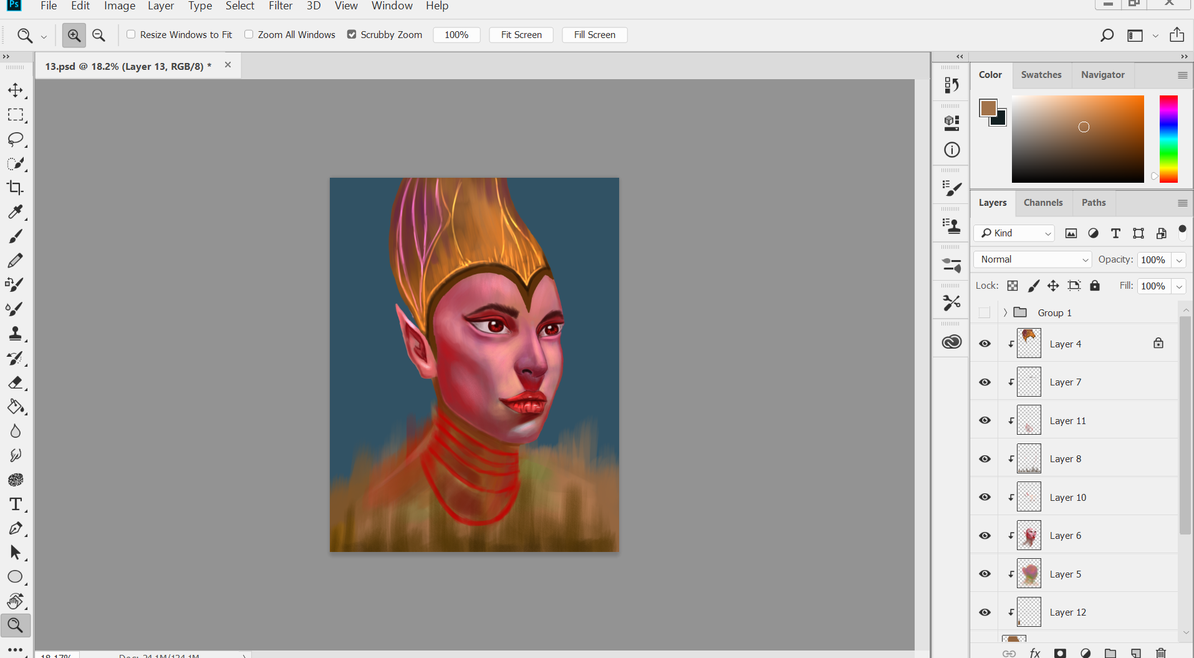
Task: Click the Share image icon
Action: click(1177, 34)
